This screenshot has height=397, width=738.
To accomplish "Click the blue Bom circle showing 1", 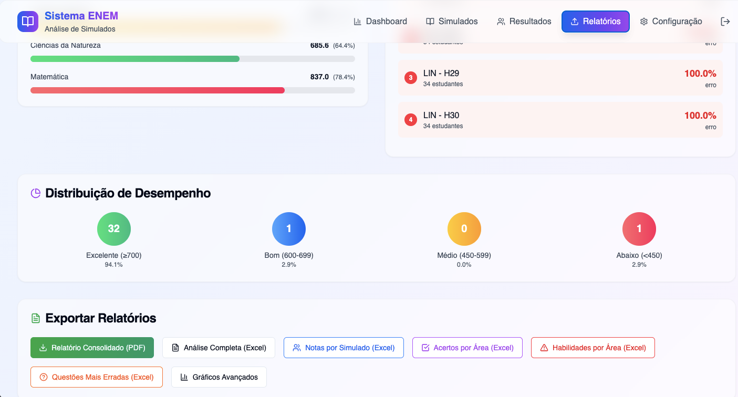I will 289,228.
